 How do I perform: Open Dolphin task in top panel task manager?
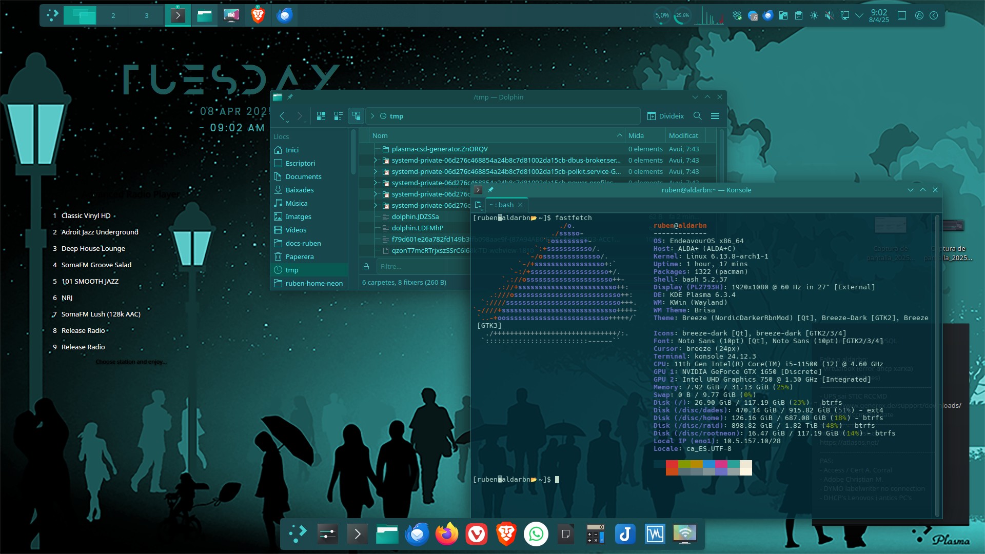[205, 15]
